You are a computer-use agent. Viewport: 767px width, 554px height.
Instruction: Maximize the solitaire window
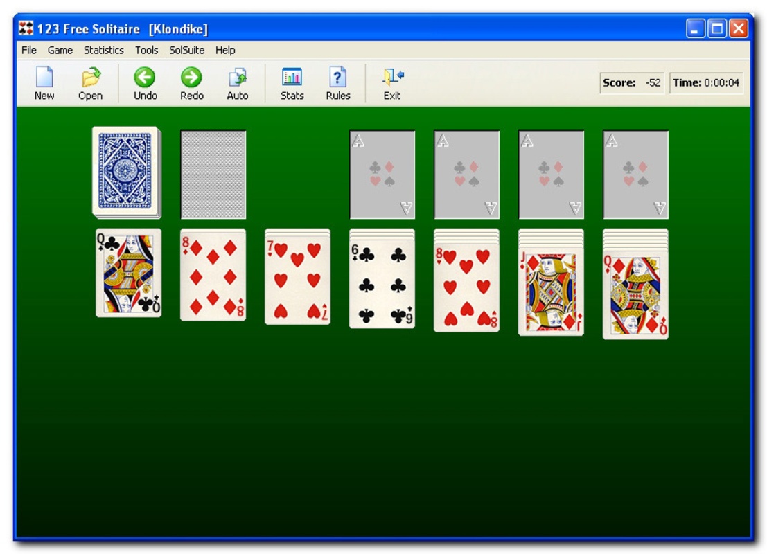coord(717,28)
